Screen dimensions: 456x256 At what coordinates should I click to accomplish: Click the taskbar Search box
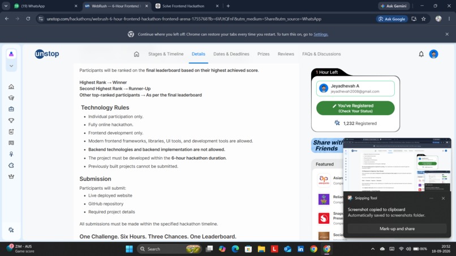pyautogui.click(x=170, y=249)
